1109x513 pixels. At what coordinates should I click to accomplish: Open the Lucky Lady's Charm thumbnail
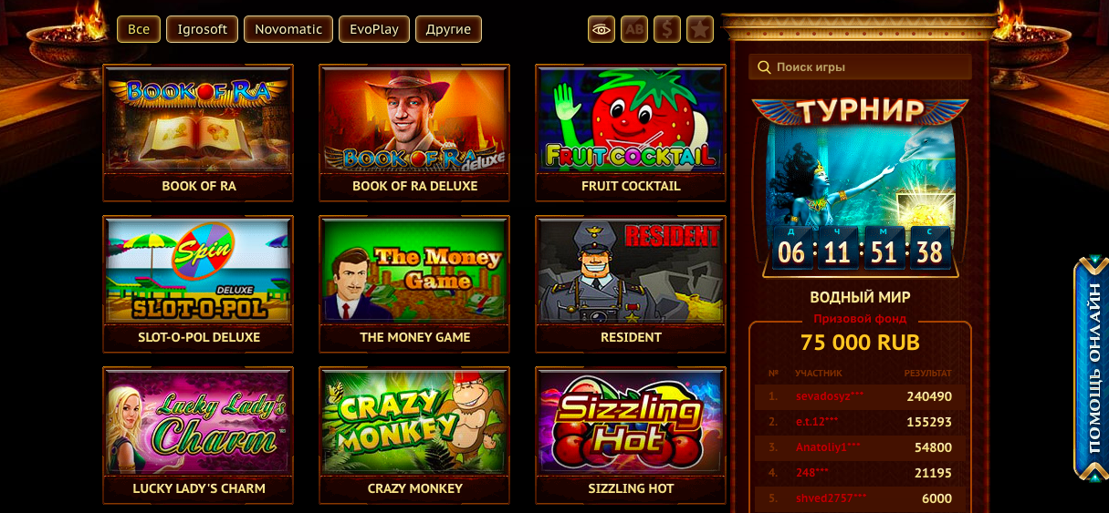[198, 422]
